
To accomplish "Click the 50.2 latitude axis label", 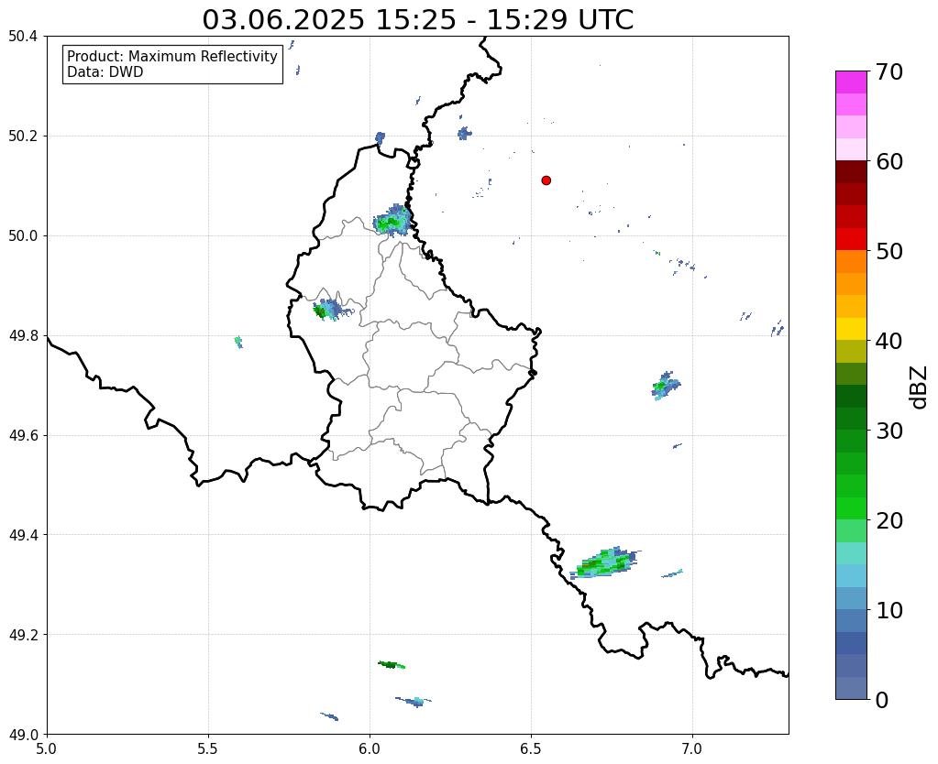I will tap(23, 136).
